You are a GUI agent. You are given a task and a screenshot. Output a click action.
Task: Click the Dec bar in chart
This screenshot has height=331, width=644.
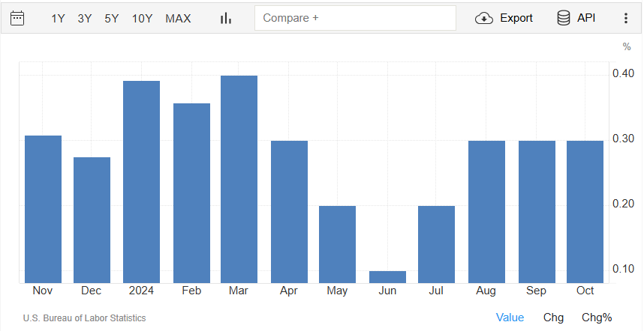92,220
